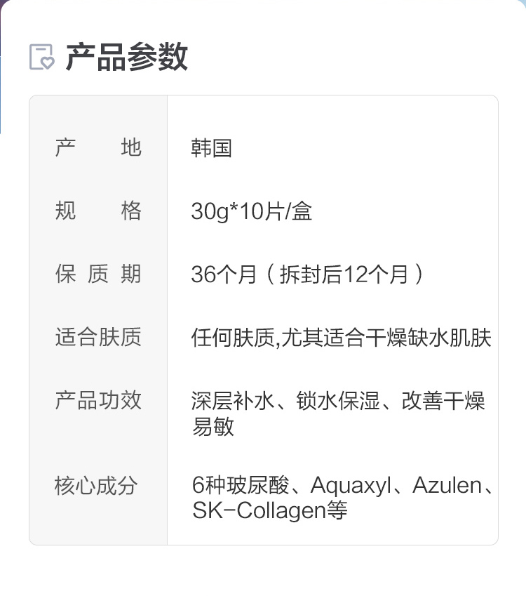This screenshot has height=596, width=526.
Task: Select the 规格 label
Action: tap(98, 211)
